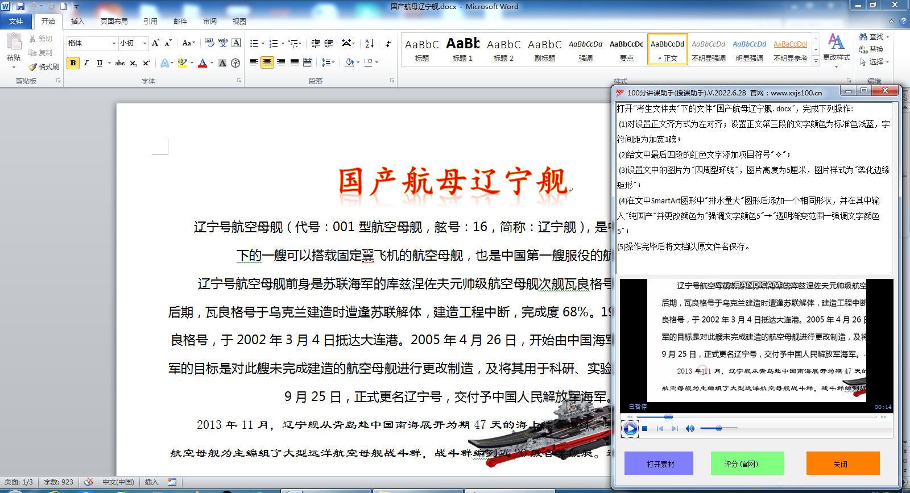Click the Shrink Font icon
The width and height of the screenshot is (910, 493).
(x=168, y=43)
